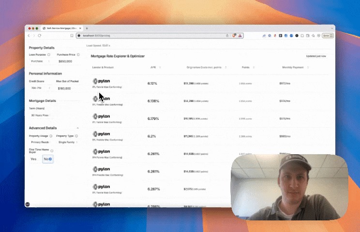Open a new browser tab with plus
This screenshot has width=360, height=232.
pos(87,28)
